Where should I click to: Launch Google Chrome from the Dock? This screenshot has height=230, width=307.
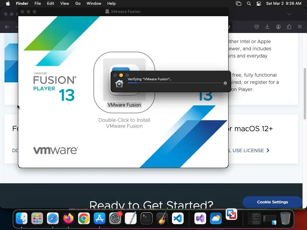pos(84,218)
